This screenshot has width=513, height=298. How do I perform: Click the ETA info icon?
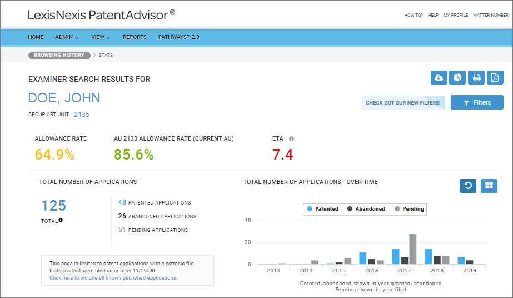(x=291, y=138)
